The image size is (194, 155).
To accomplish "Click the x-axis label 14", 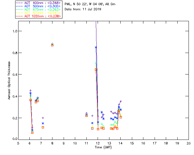I will coord(121,143).
